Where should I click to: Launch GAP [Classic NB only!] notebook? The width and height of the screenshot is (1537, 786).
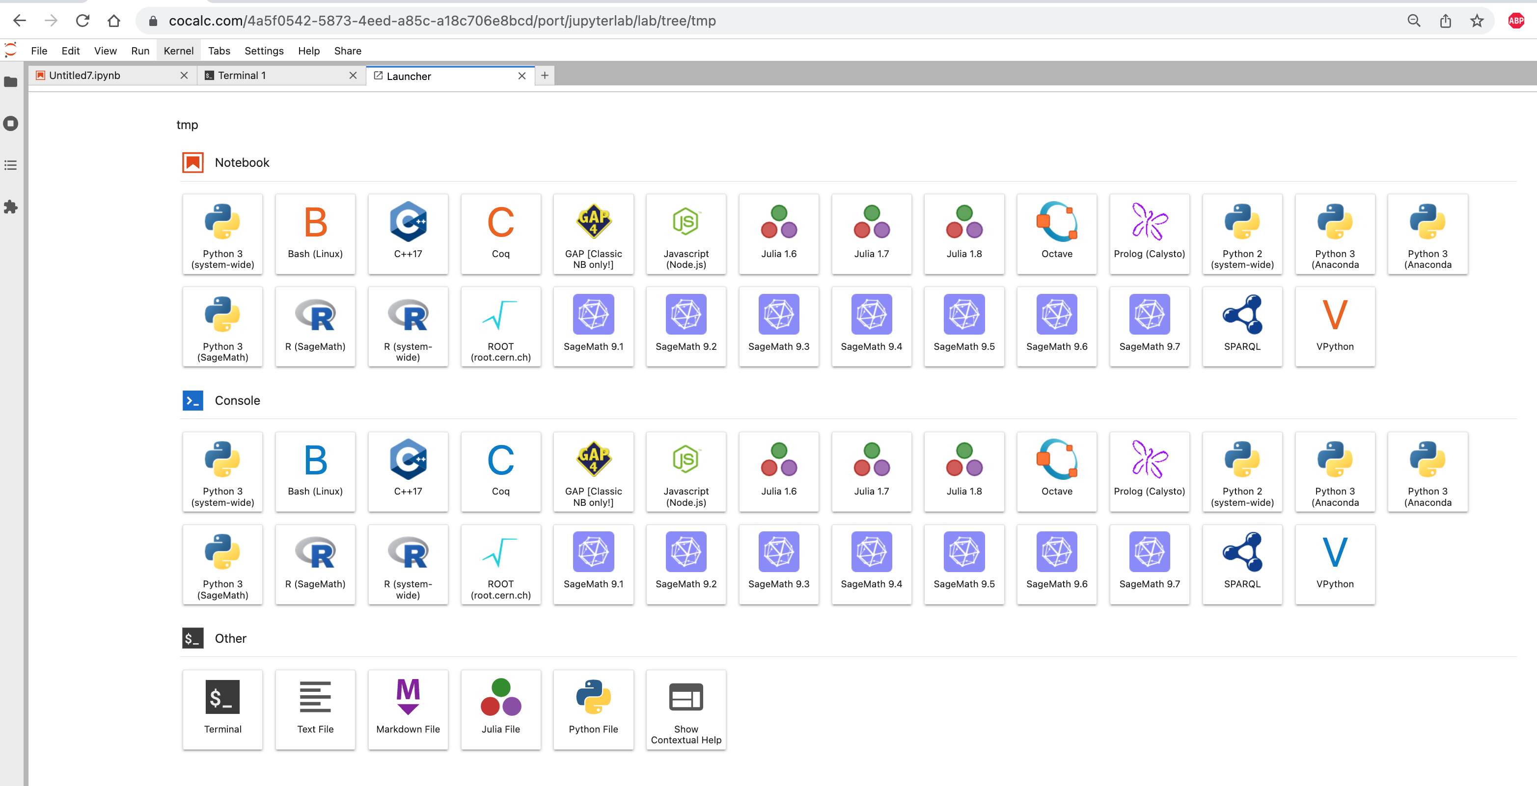(593, 235)
